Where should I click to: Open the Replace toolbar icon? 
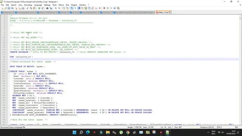click(51, 8)
